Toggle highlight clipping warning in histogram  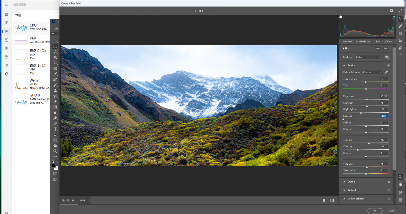(394, 17)
